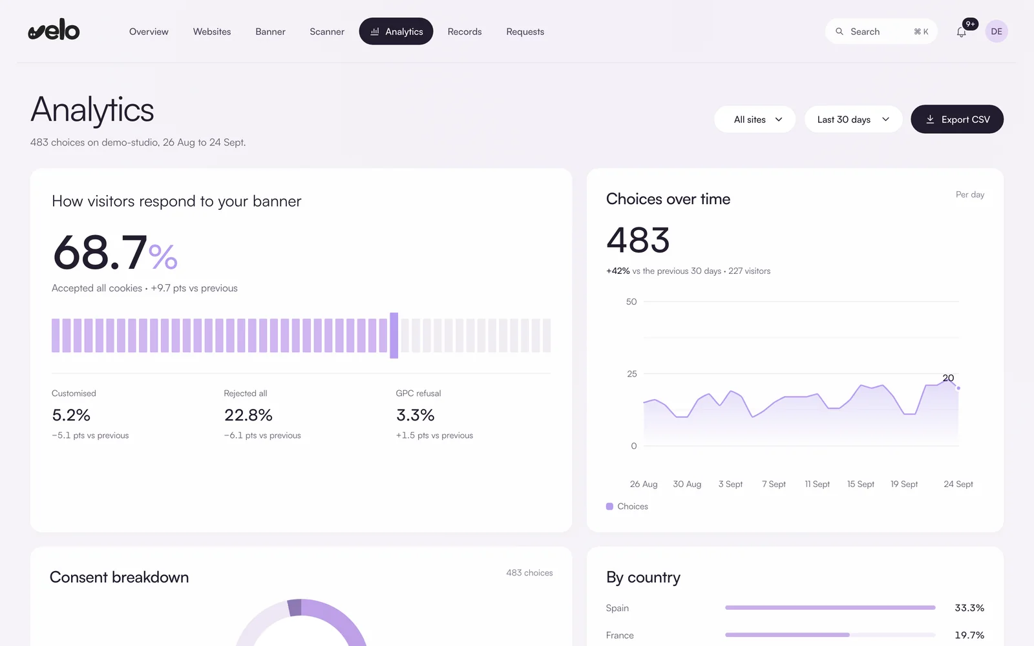Click the Choices legend color square

click(x=609, y=506)
